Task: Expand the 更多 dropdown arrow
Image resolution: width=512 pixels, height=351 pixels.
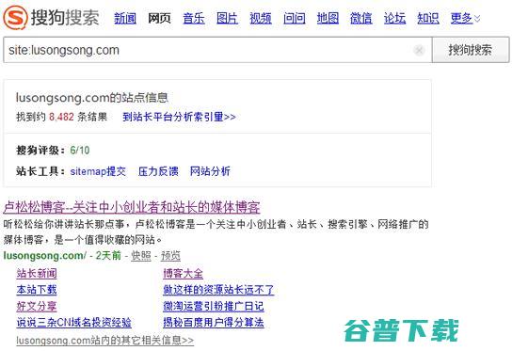Action: 477,19
